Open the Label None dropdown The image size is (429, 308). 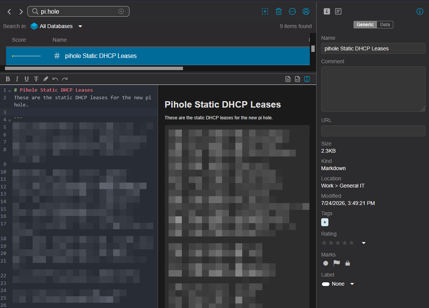(338, 284)
